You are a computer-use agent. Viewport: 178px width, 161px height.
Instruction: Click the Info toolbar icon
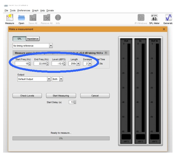pos(58,18)
